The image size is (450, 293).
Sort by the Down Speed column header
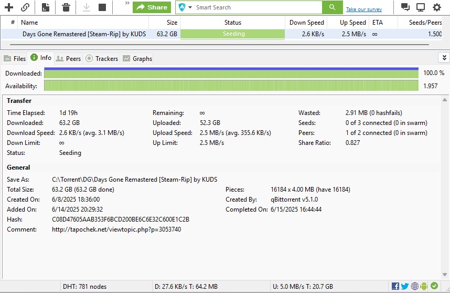click(306, 23)
